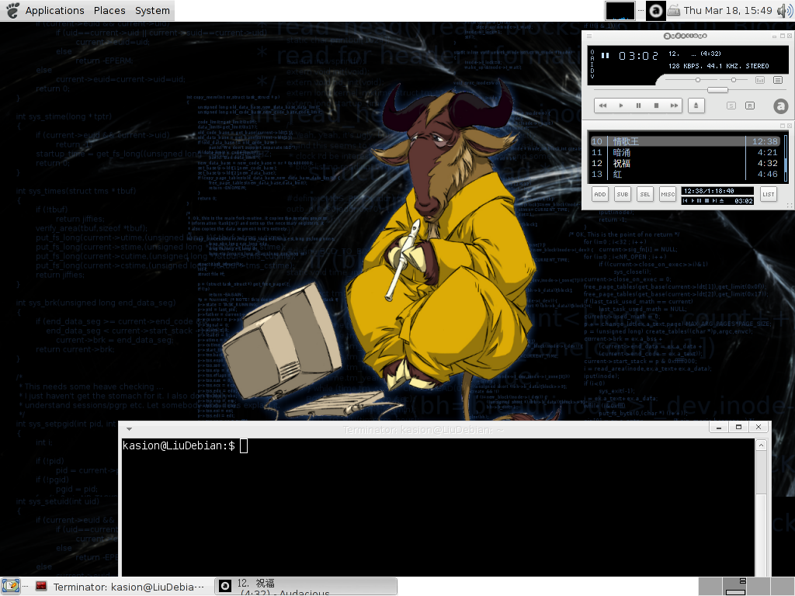
Task: Click the GNOME foot logo icon
Action: [x=12, y=10]
